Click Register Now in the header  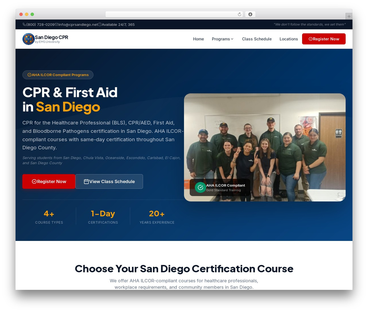[324, 39]
